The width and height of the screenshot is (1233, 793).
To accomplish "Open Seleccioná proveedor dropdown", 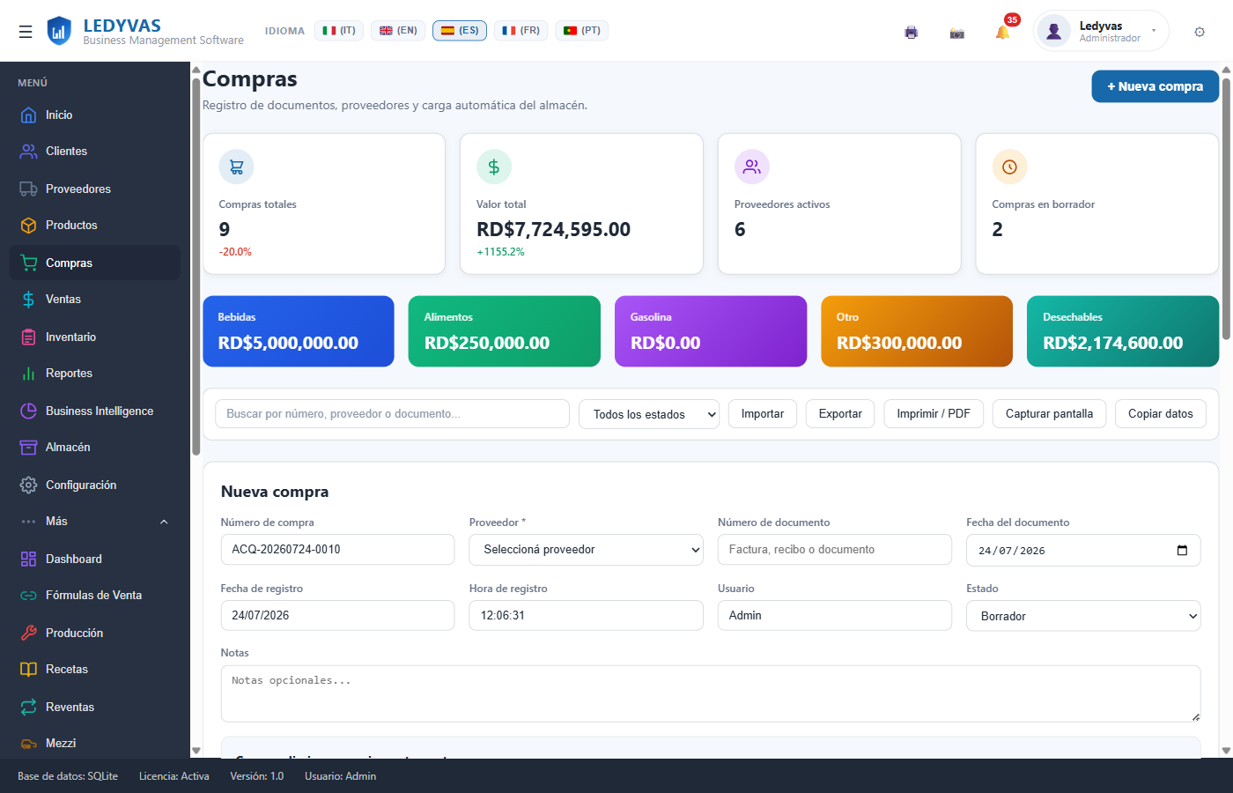I will 587,549.
